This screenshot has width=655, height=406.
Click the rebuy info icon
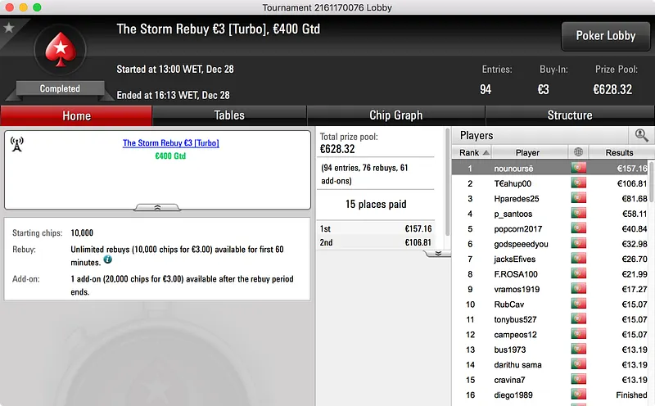click(x=108, y=259)
